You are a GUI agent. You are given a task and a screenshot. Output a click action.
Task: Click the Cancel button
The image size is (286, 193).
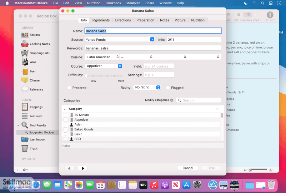click(188, 168)
